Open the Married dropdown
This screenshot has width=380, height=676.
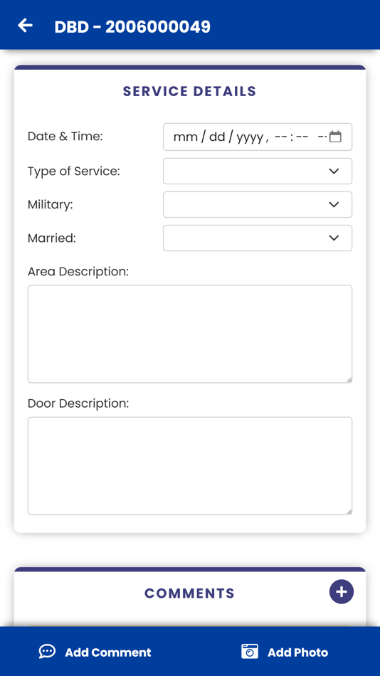point(258,238)
